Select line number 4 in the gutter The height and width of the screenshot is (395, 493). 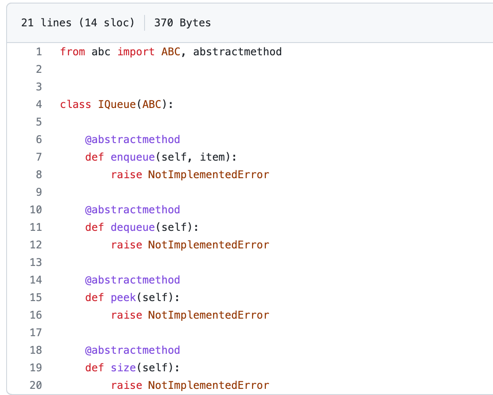(39, 104)
